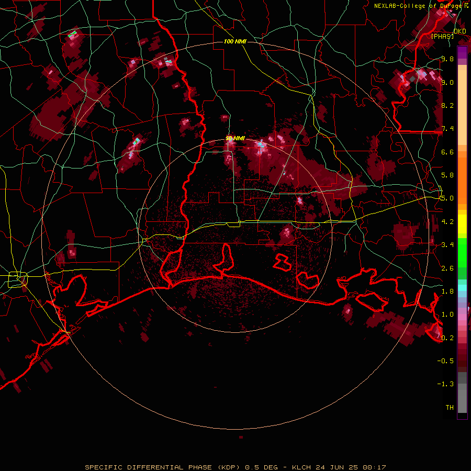
Task: Pick the purple top color bar segment
Action: coord(462,52)
